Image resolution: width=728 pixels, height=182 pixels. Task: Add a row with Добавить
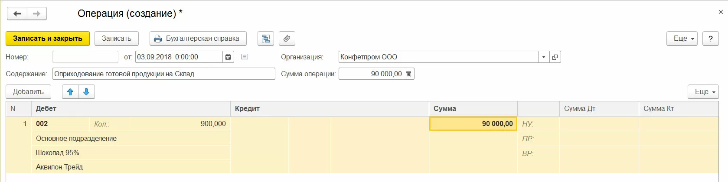[28, 92]
